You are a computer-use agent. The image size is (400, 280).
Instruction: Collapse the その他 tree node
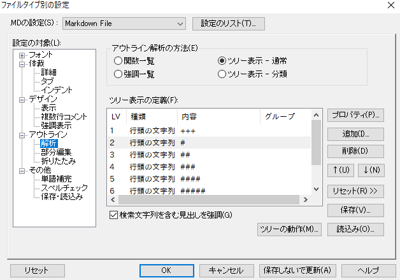tap(22, 171)
